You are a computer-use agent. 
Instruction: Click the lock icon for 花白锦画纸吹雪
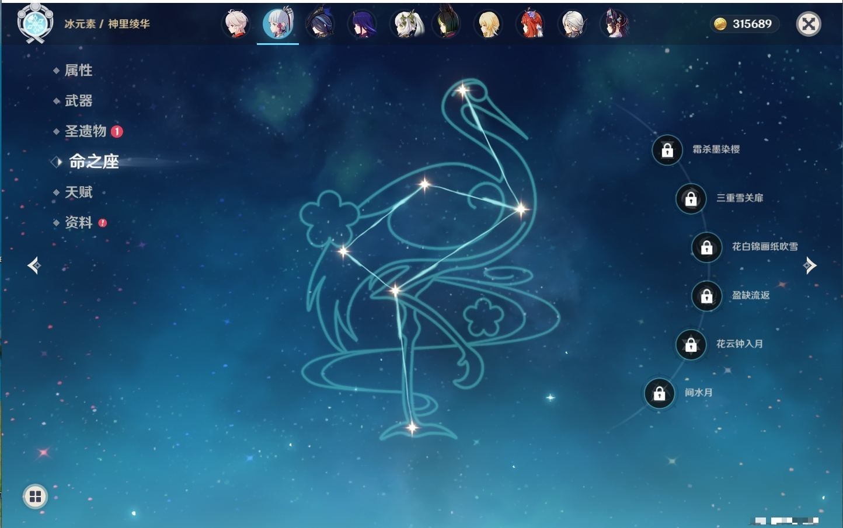(x=706, y=247)
